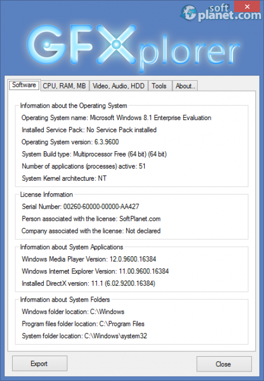Screen dimensions: 264x381
Task: Switch to the Tools tab
Action: tap(159, 86)
